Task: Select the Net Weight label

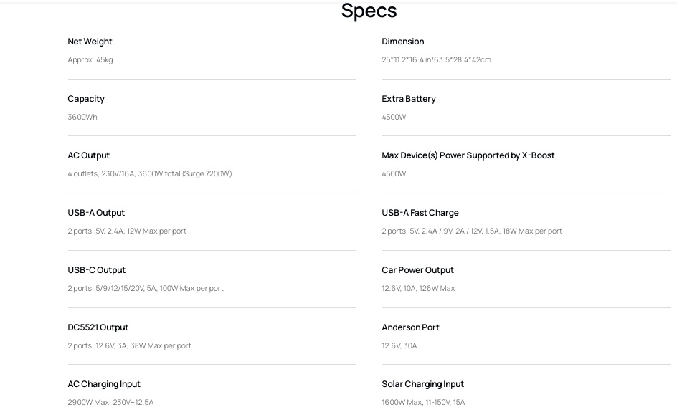Action: (90, 42)
